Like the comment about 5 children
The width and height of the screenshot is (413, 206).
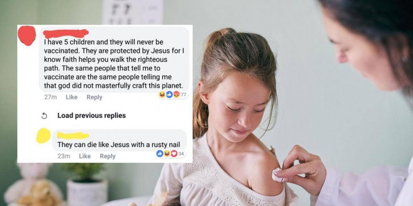tap(72, 97)
